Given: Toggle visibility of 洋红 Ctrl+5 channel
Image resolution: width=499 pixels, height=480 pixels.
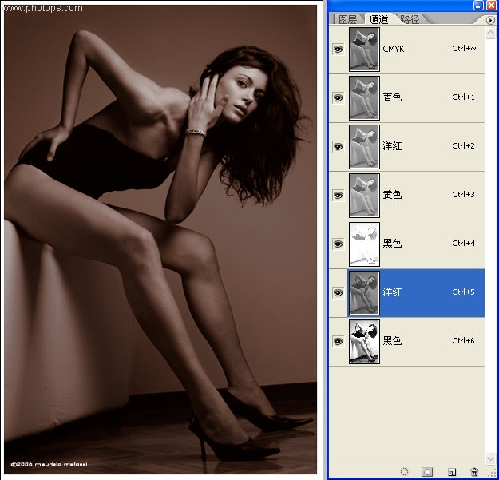Looking at the screenshot, I should pos(338,292).
